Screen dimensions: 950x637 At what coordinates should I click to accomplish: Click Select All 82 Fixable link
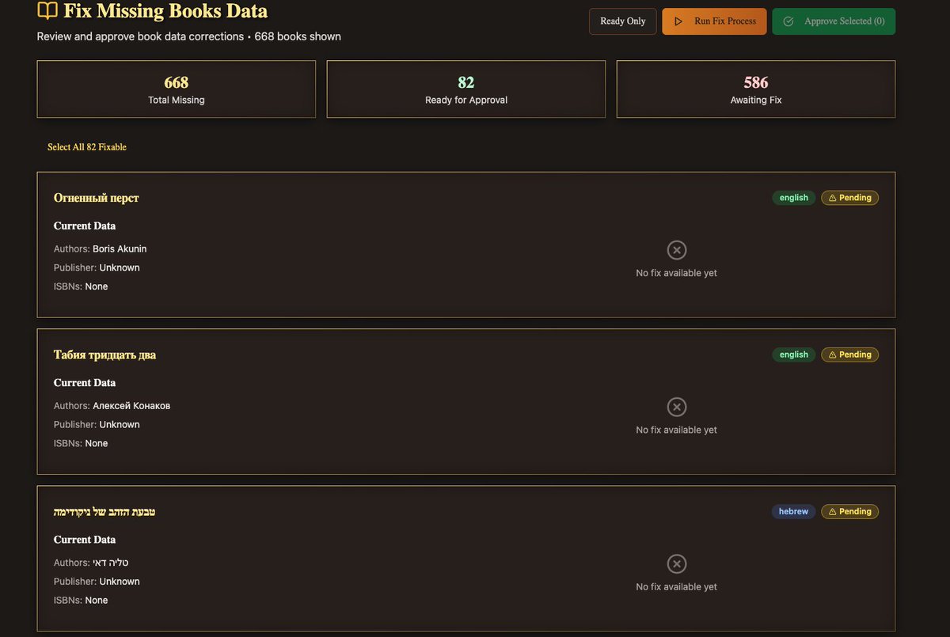(87, 147)
